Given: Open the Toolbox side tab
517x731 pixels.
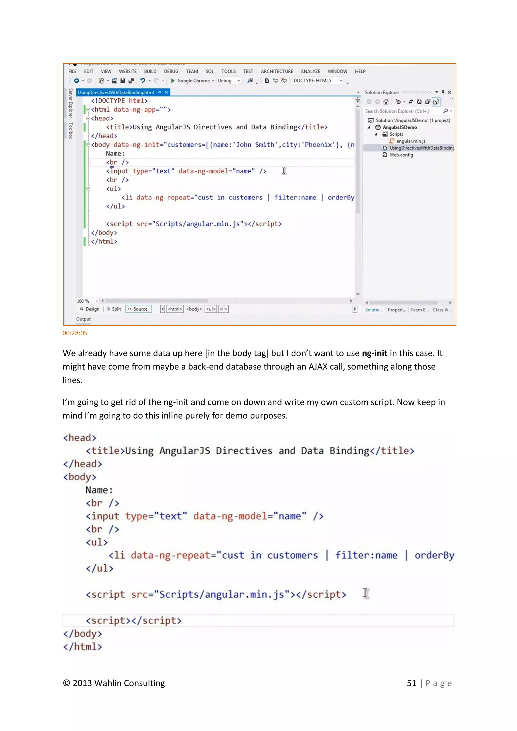Looking at the screenshot, I should 71,131.
